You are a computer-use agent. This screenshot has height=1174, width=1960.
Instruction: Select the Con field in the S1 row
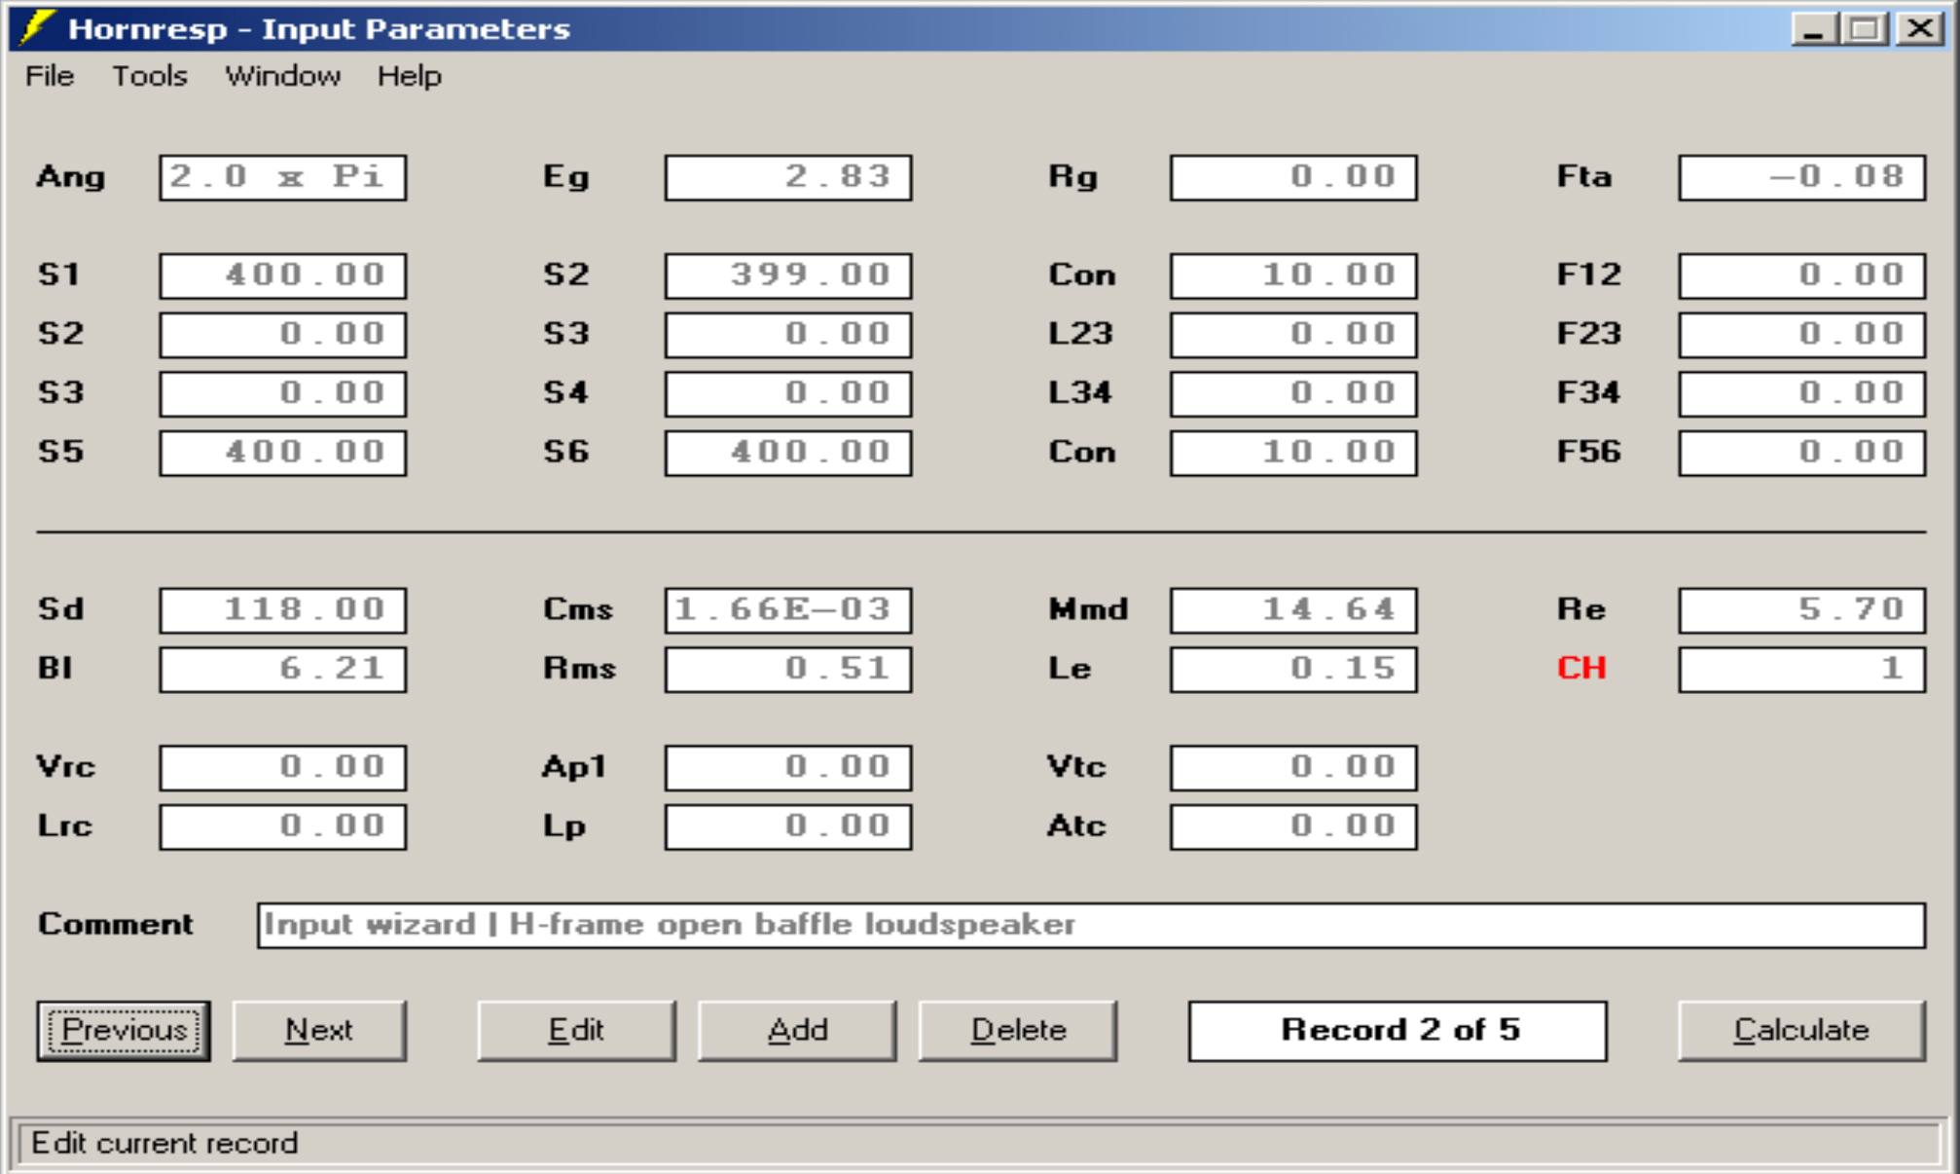coord(1293,275)
